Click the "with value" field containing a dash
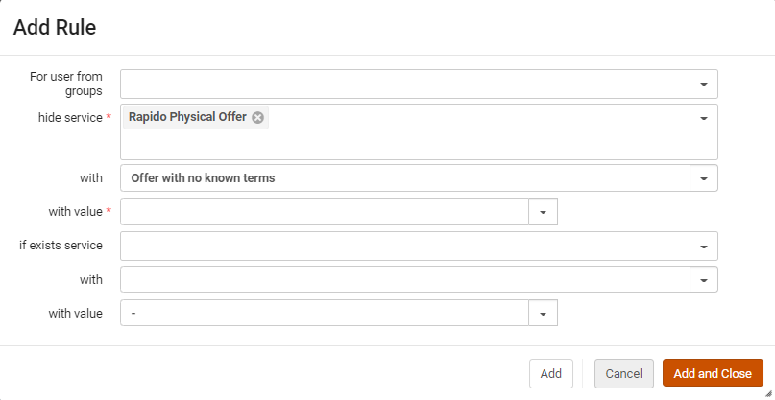The width and height of the screenshot is (775, 400). coord(325,314)
